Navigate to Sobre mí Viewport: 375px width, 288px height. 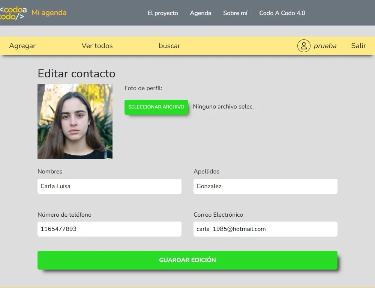235,13
